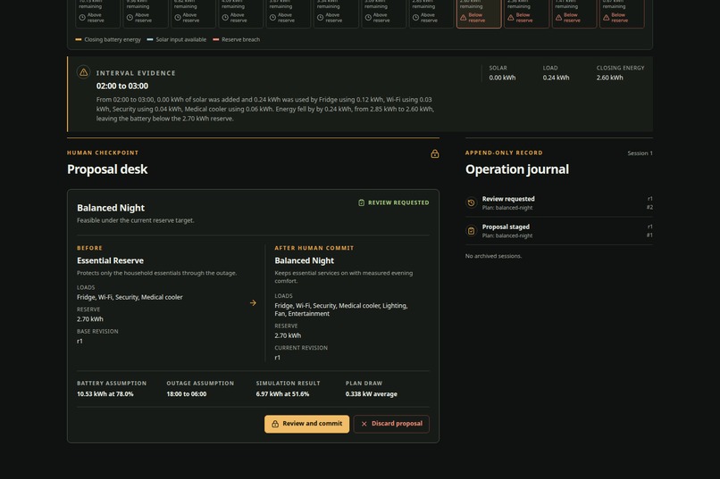Click Review and commit button

coord(306,424)
